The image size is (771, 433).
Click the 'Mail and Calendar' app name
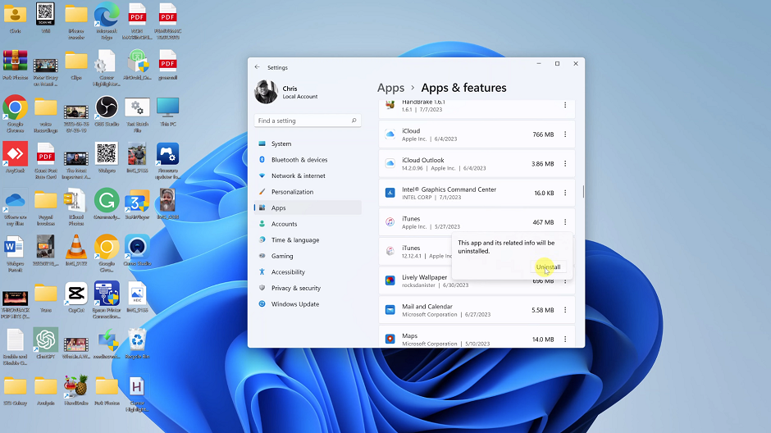427,307
